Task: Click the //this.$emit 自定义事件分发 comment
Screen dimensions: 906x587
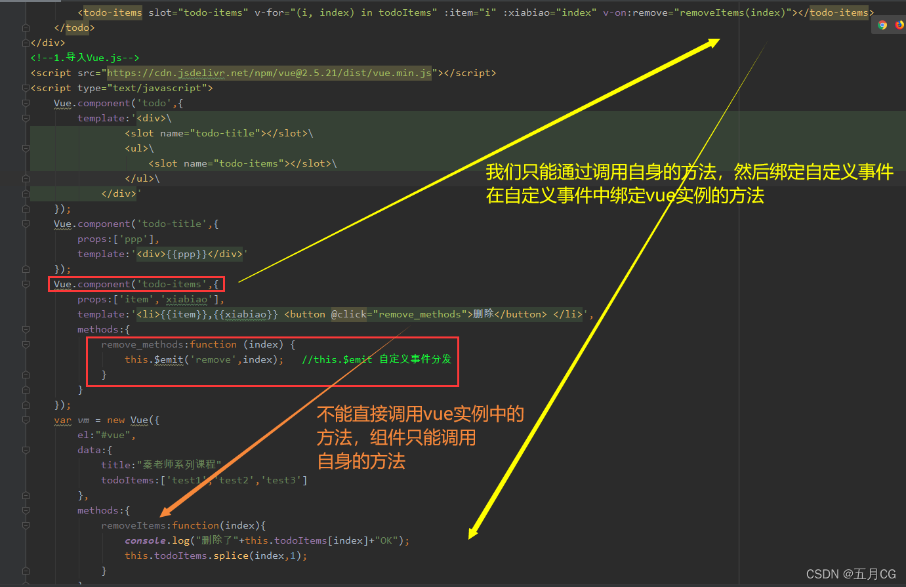Action: (x=377, y=359)
